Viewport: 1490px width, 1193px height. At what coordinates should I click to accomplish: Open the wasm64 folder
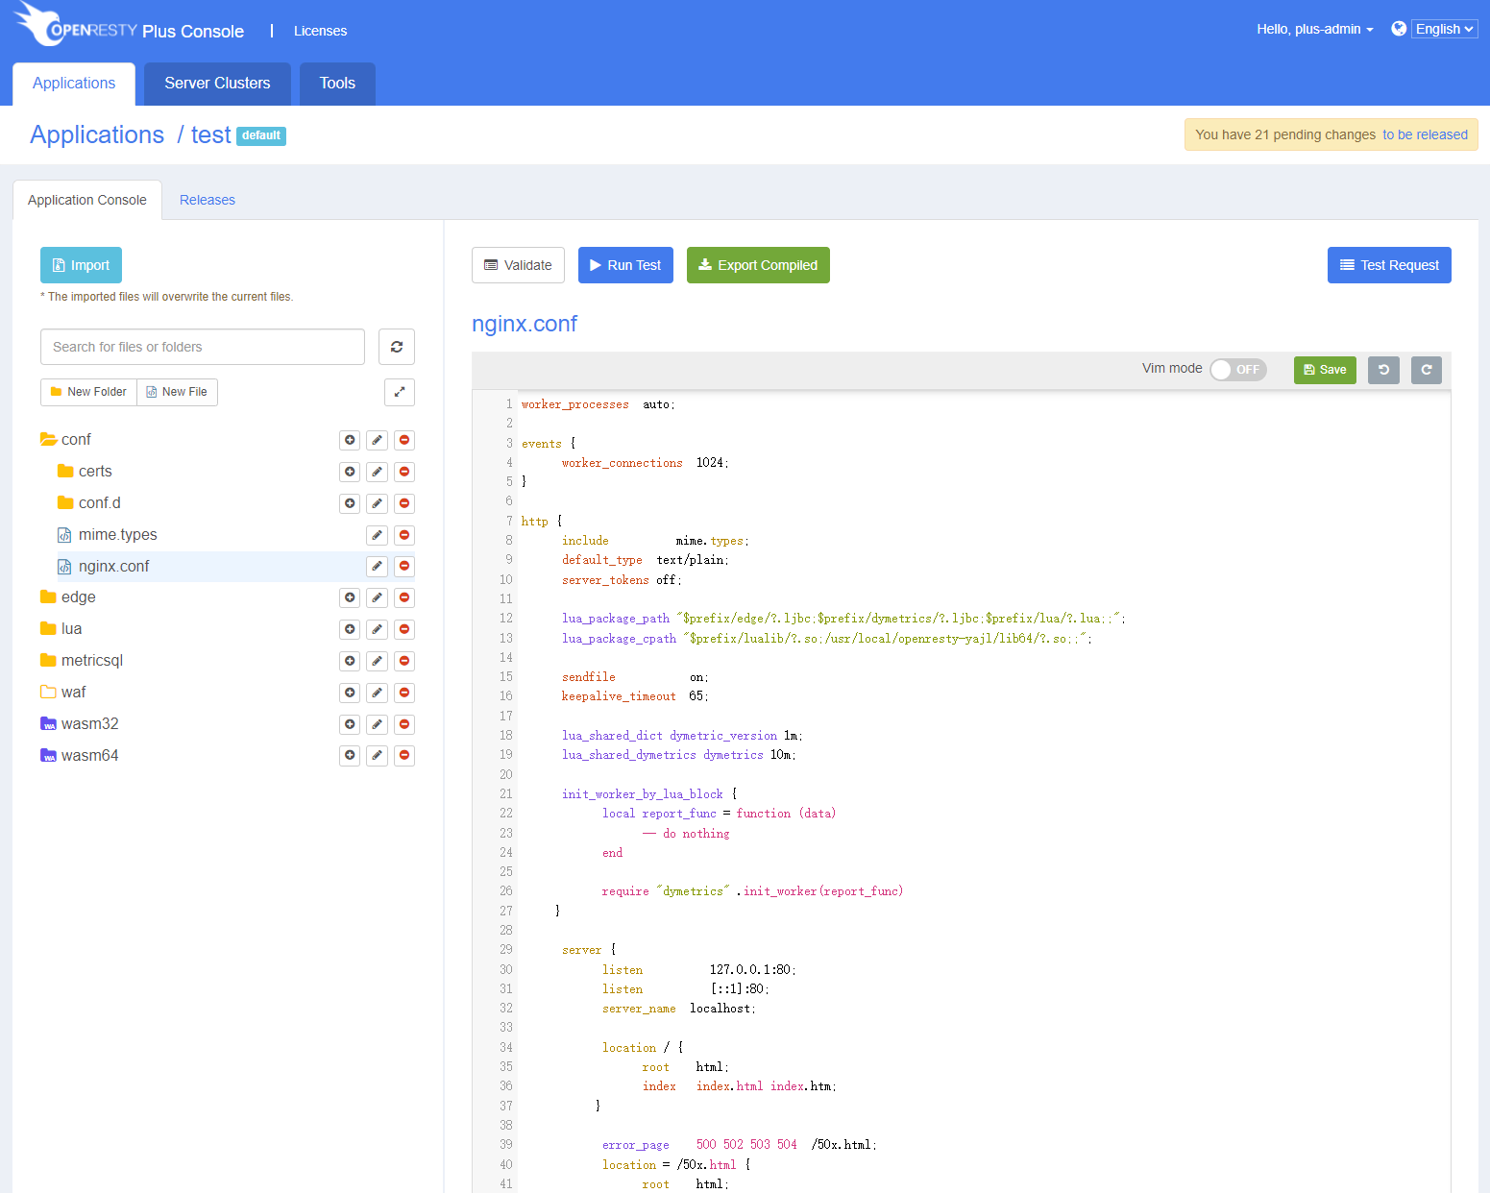click(89, 756)
